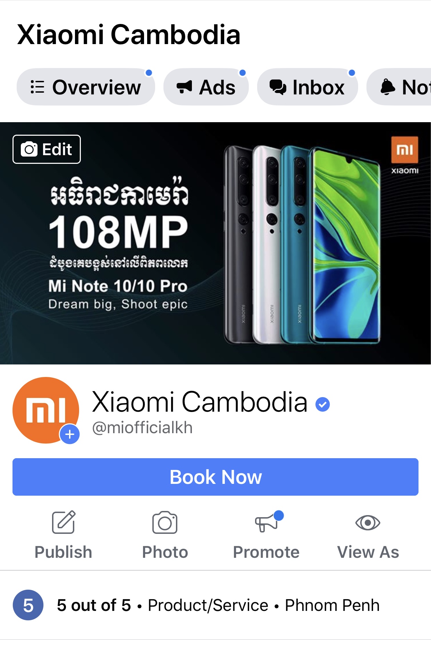Click the plus badge on profile picture

(70, 434)
